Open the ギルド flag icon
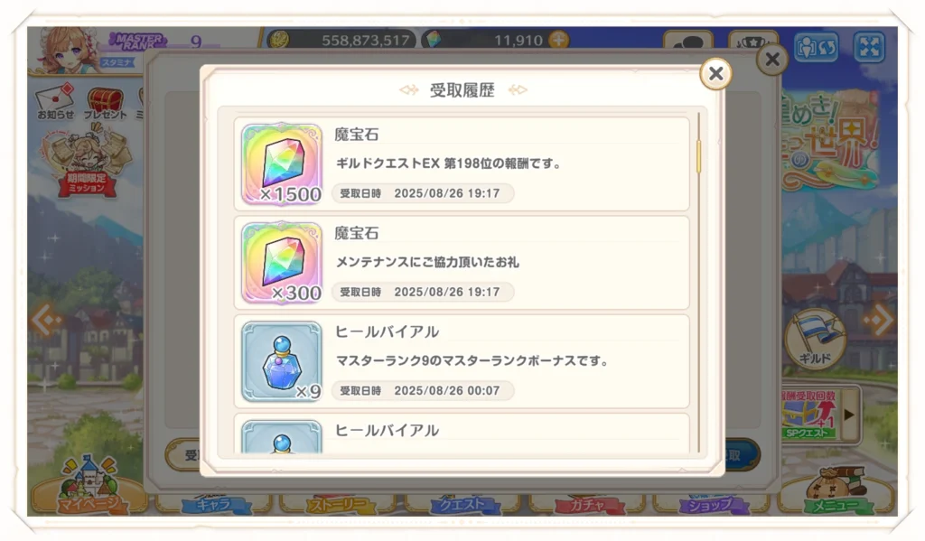 815,338
